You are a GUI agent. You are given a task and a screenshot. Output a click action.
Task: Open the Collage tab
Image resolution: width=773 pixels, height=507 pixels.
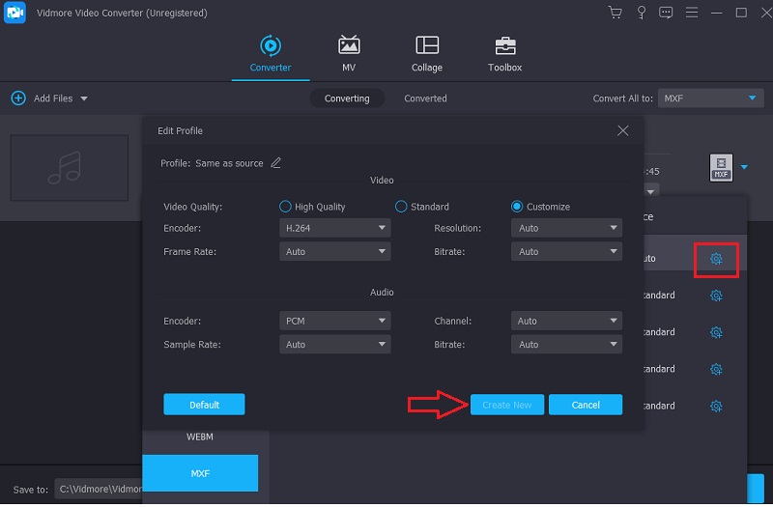[426, 54]
